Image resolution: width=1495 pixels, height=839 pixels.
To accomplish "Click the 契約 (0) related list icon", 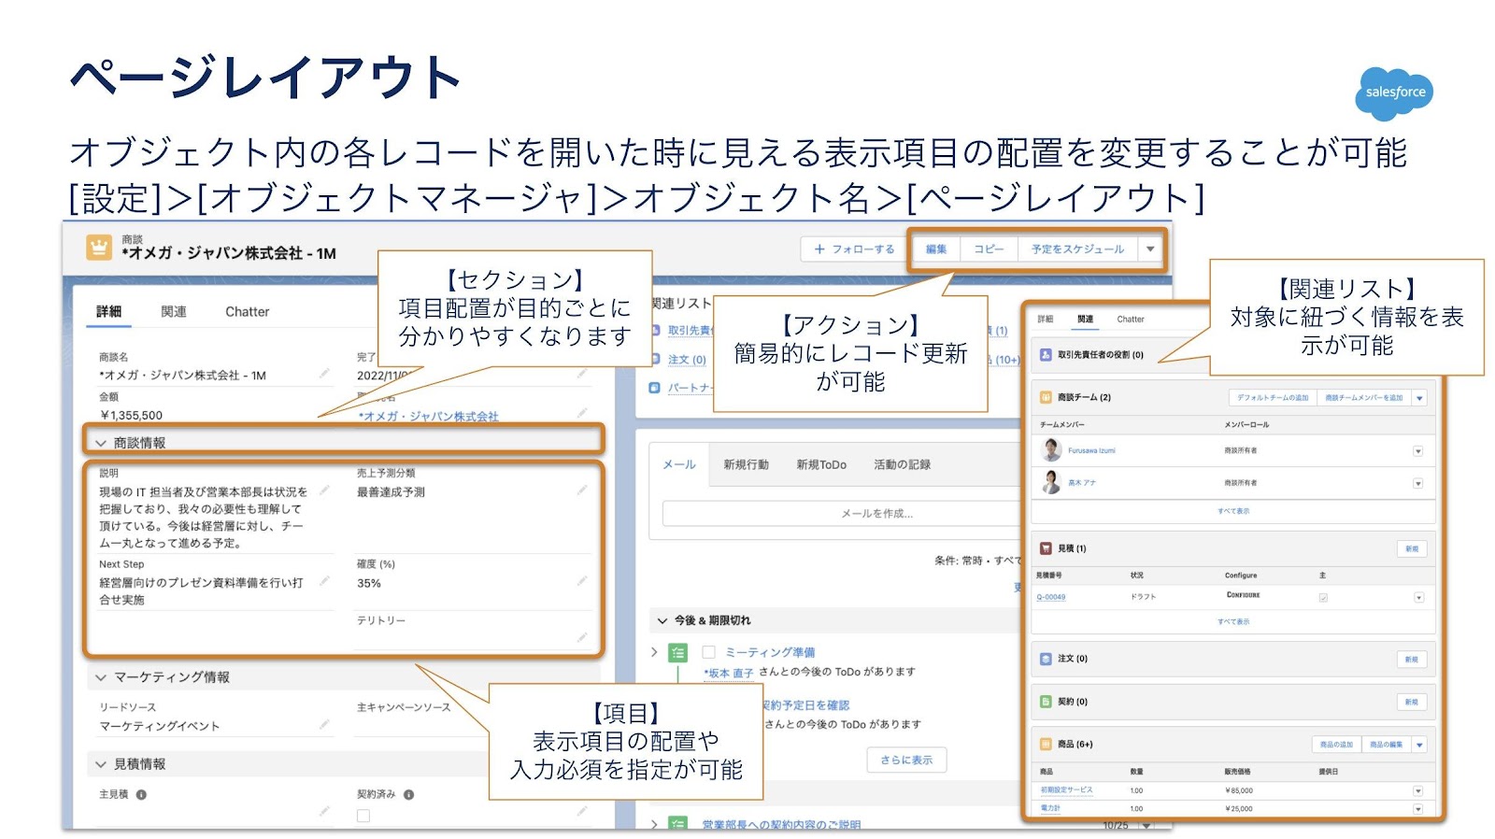I will (1046, 702).
